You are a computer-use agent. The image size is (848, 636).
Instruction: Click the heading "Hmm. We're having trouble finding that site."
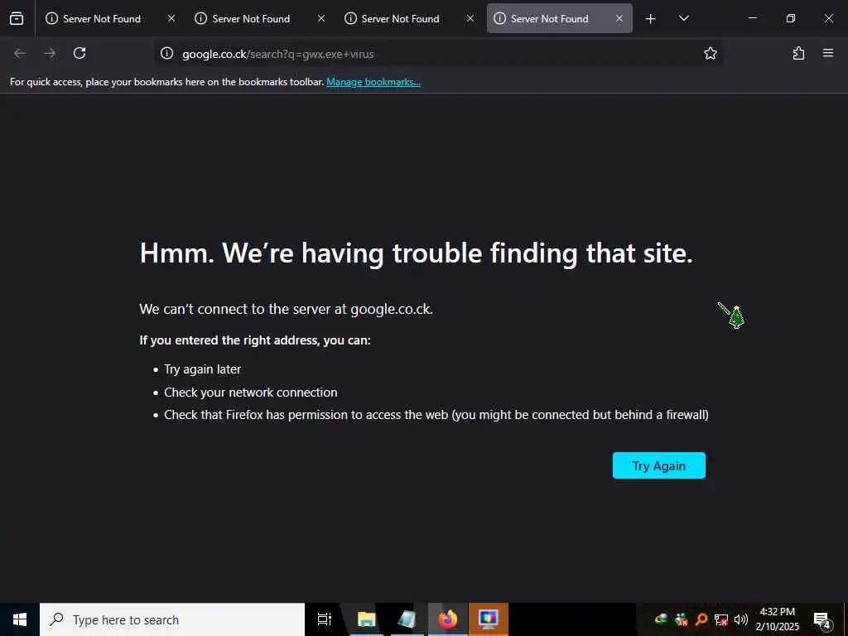coord(416,253)
